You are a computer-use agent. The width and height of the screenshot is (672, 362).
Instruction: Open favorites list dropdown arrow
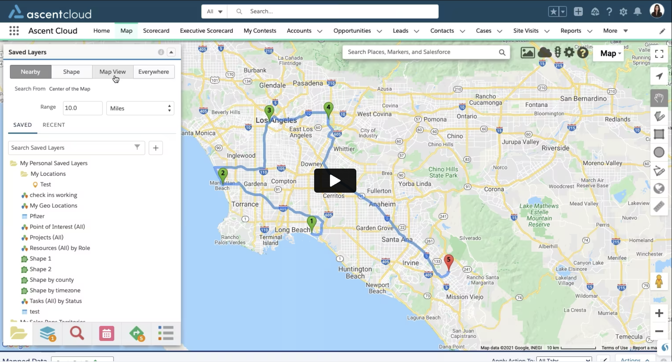point(563,12)
